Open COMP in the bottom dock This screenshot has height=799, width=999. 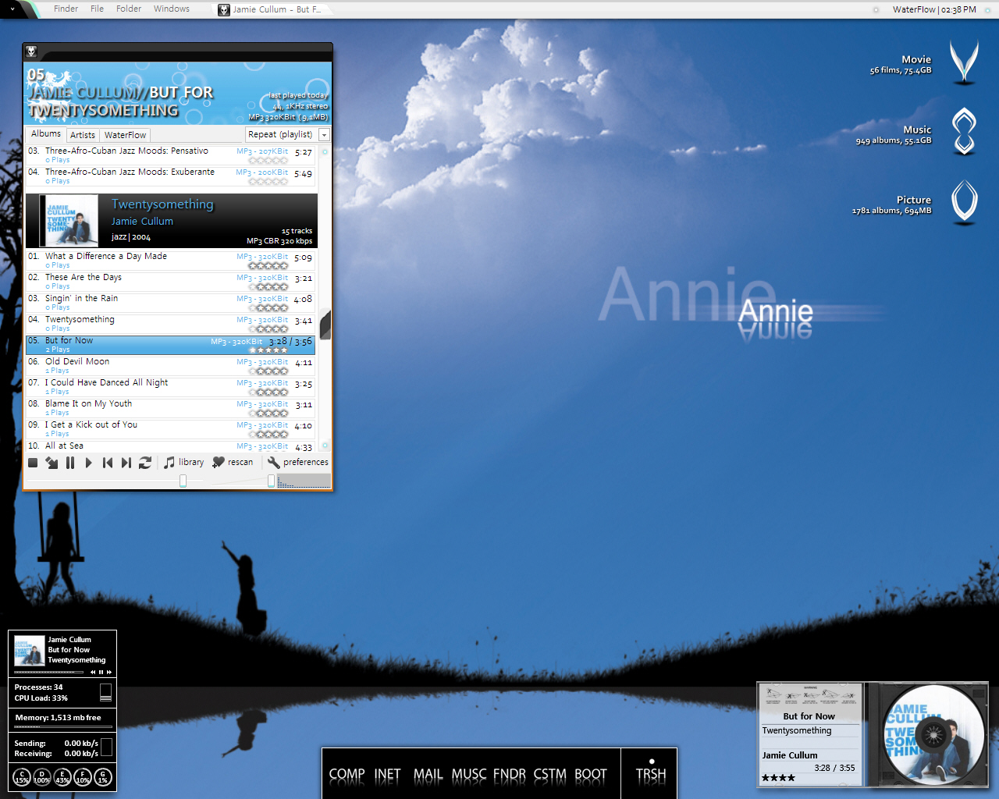[x=347, y=774]
